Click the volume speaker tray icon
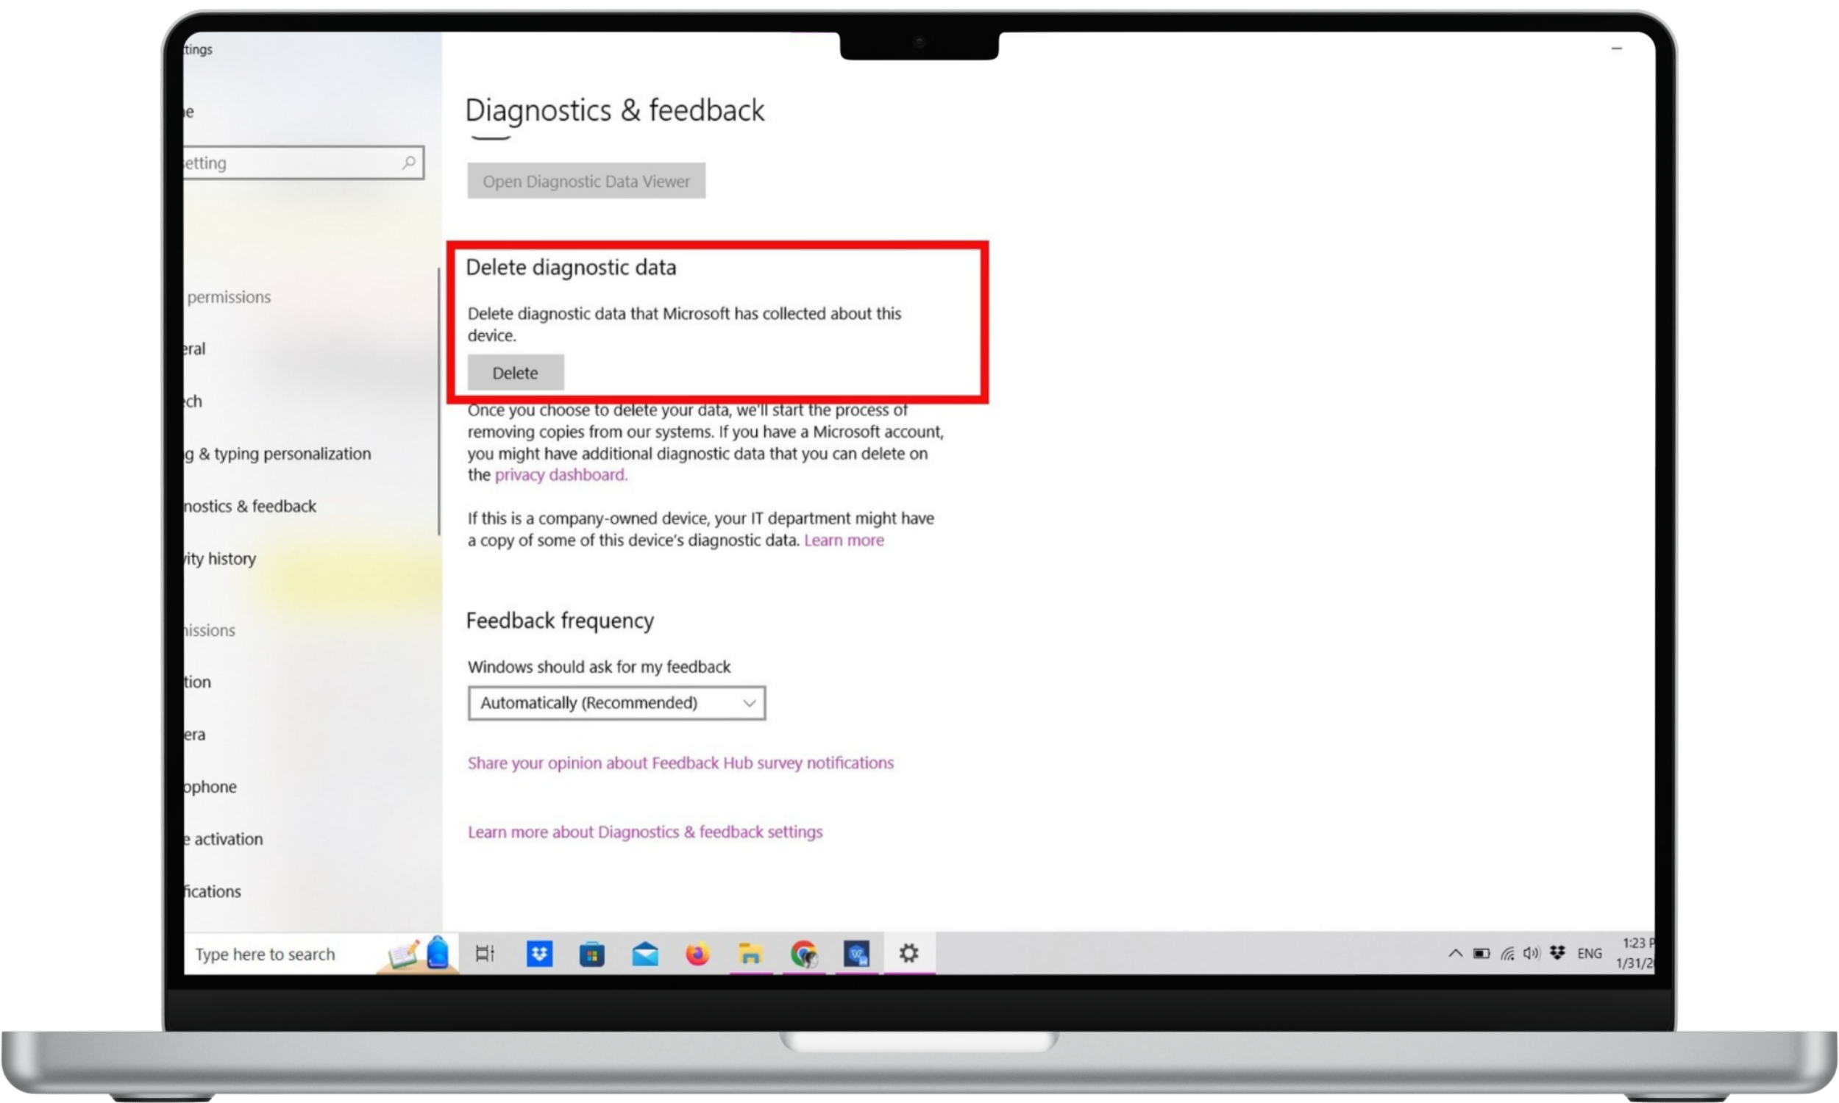Screen dimensions: 1839x1103 1532,953
